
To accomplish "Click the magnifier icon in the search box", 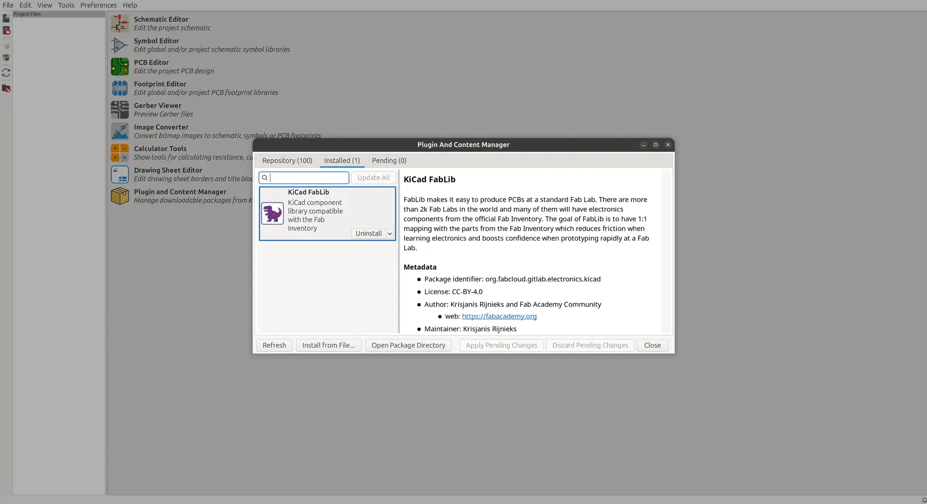I will (265, 178).
